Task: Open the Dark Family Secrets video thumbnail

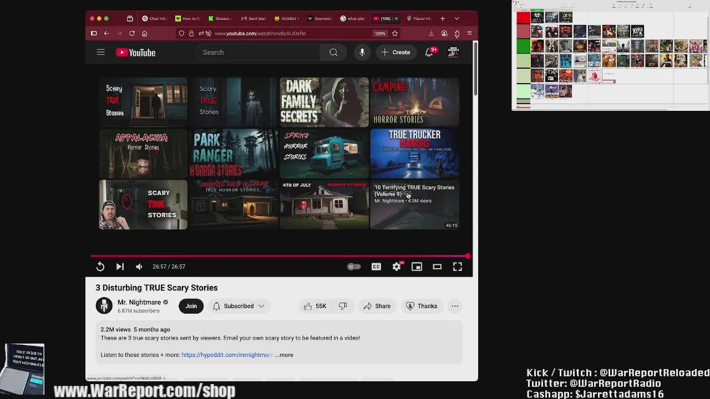Action: (324, 102)
